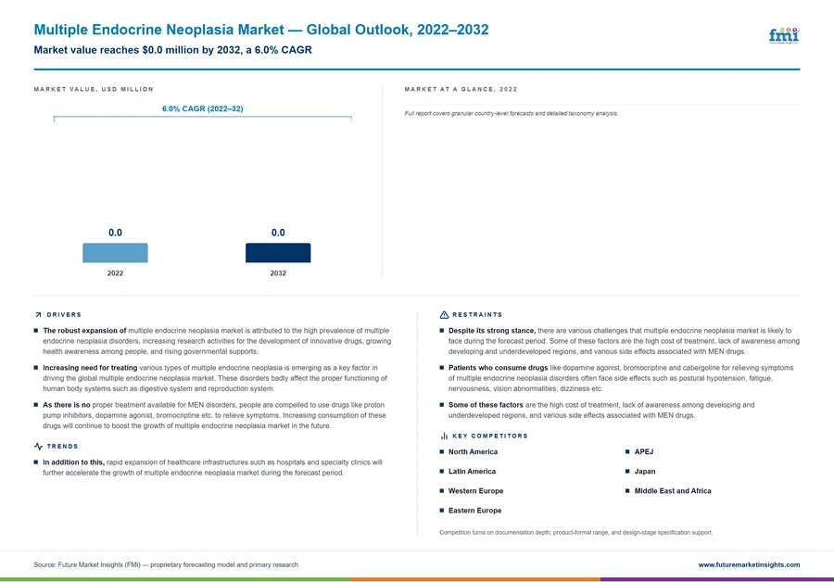834x582 pixels.
Task: Click the 'Source: Future Market Insights (FMI)' footer text
Action: point(166,565)
